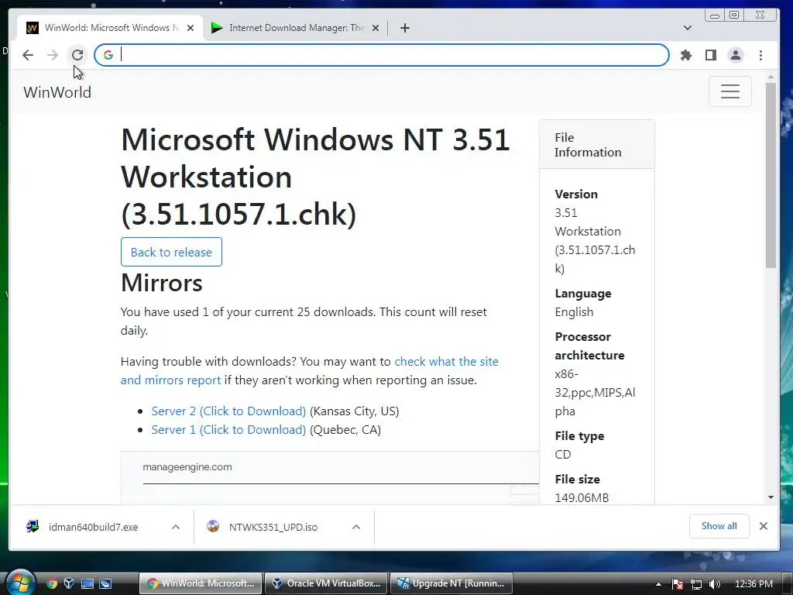
Task: Click the WinWorld tab favicon
Action: 33,28
